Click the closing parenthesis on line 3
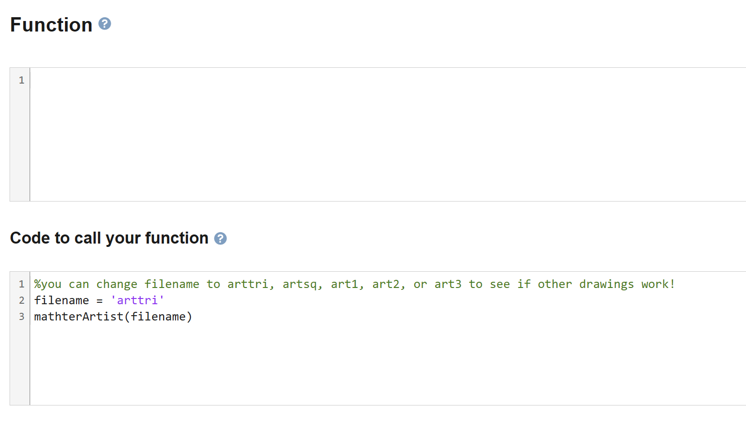Screen dimensions: 746x426 click(189, 317)
